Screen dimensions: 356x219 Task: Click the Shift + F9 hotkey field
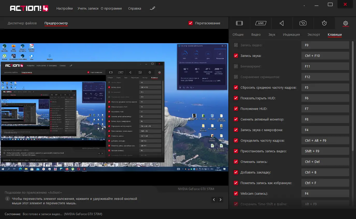pyautogui.click(x=325, y=151)
